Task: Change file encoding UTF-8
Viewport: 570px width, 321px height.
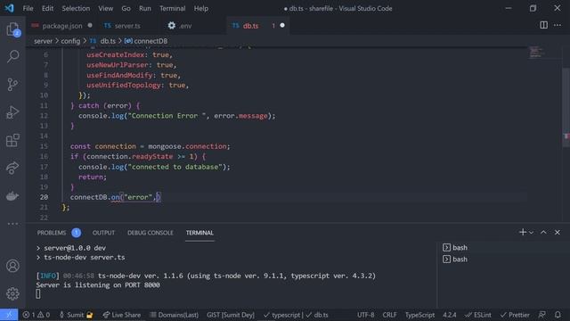Action: [365, 315]
